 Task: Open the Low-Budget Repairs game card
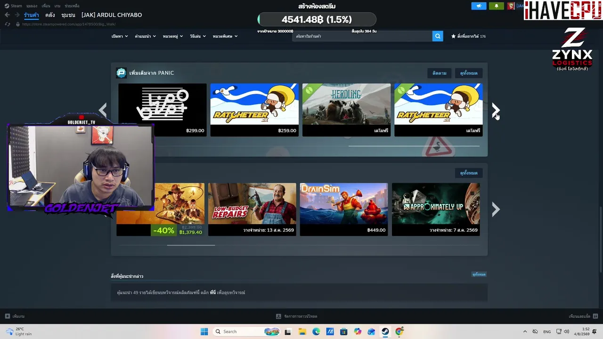point(252,210)
